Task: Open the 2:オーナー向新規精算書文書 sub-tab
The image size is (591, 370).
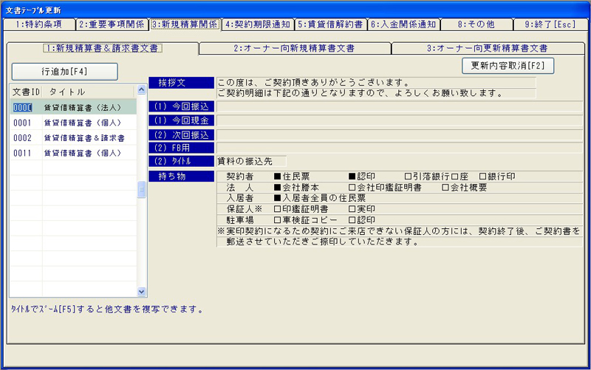Action: coord(294,49)
